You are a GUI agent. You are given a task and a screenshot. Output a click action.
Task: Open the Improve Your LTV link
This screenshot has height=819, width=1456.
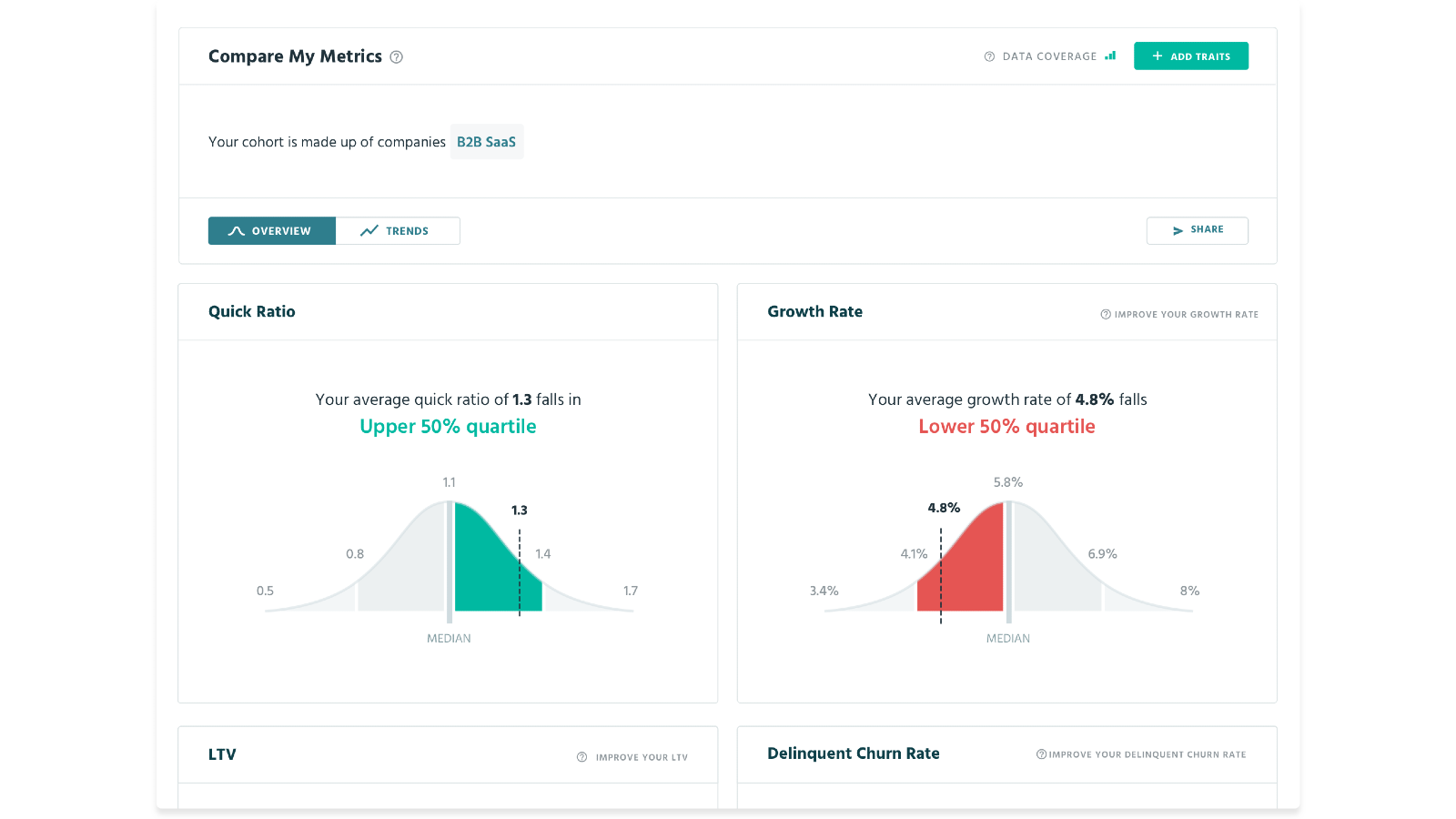[642, 757]
